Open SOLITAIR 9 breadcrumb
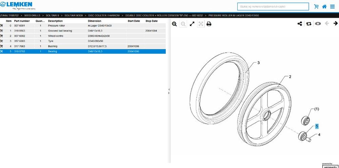This screenshot has width=339, height=168. 52,16
